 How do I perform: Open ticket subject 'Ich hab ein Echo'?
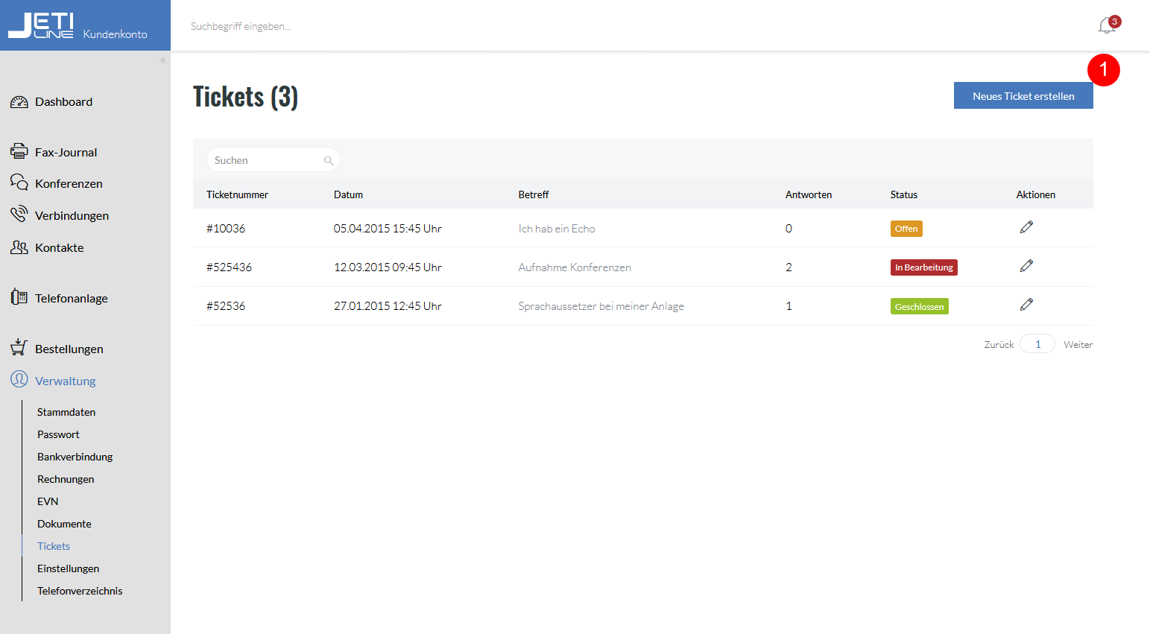tap(557, 229)
